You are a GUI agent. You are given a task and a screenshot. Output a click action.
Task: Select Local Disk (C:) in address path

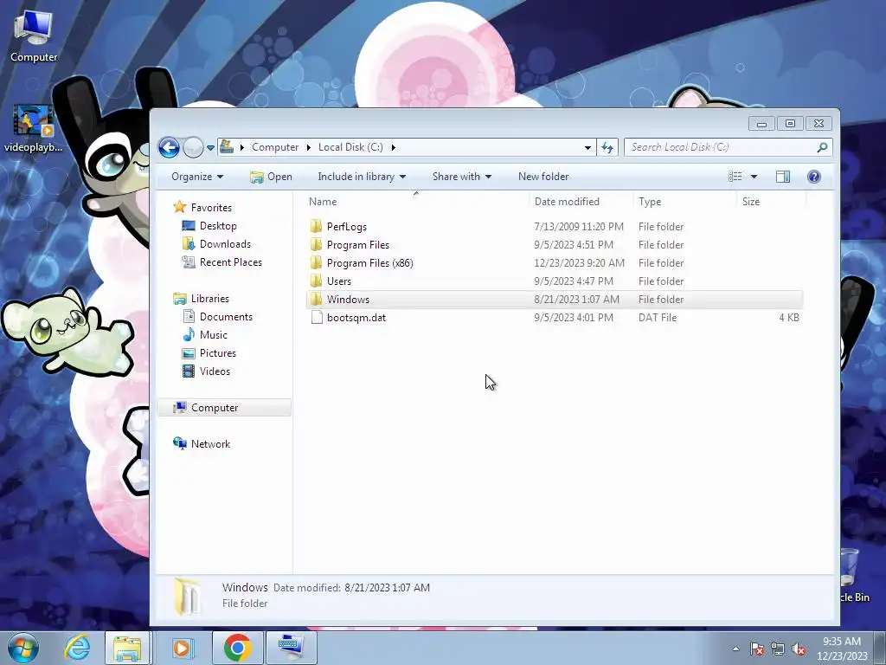(350, 147)
